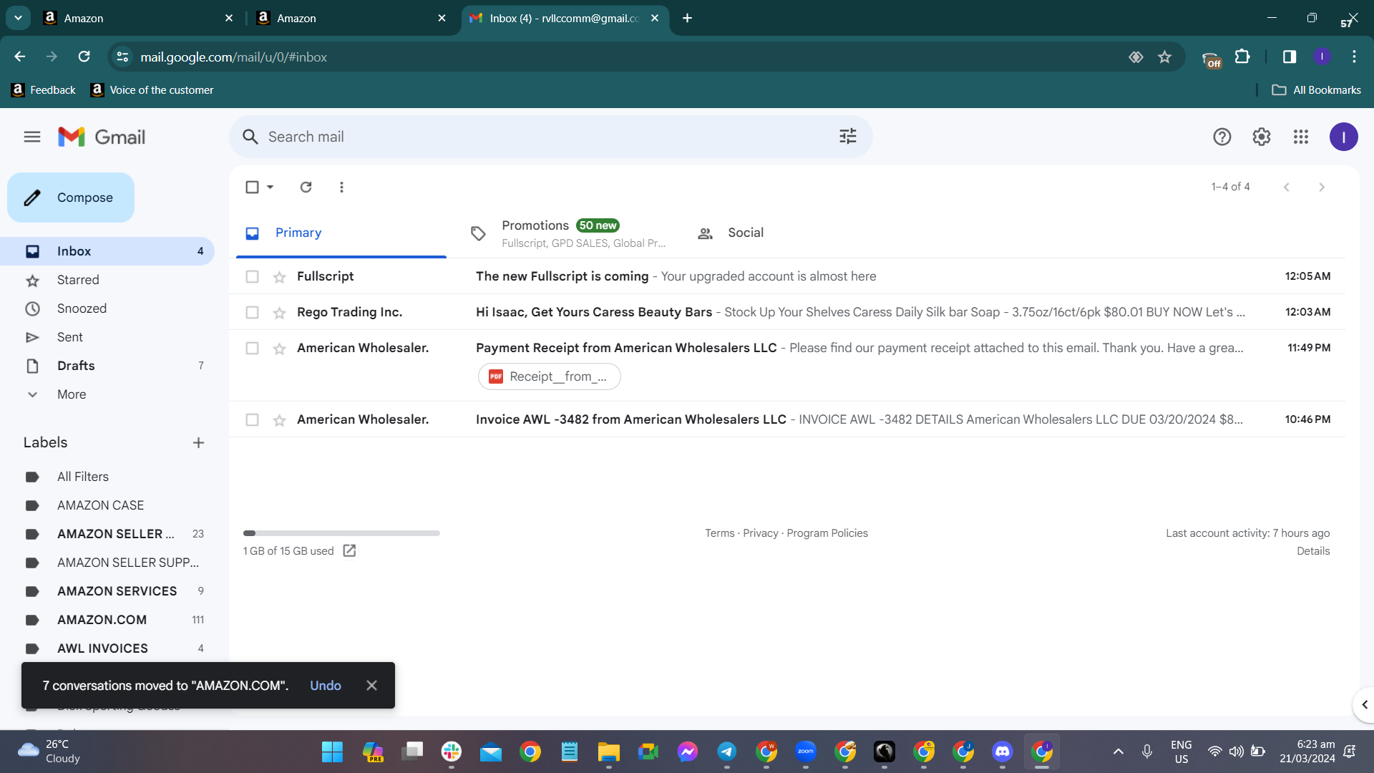Image resolution: width=1374 pixels, height=773 pixels.
Task: Open the select dropdown arrow
Action: tap(270, 187)
